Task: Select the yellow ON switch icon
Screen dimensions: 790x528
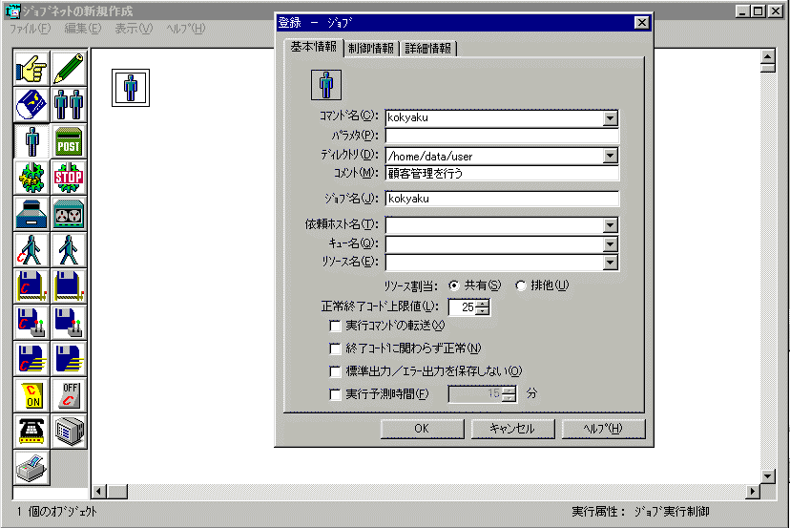Action: (31, 395)
